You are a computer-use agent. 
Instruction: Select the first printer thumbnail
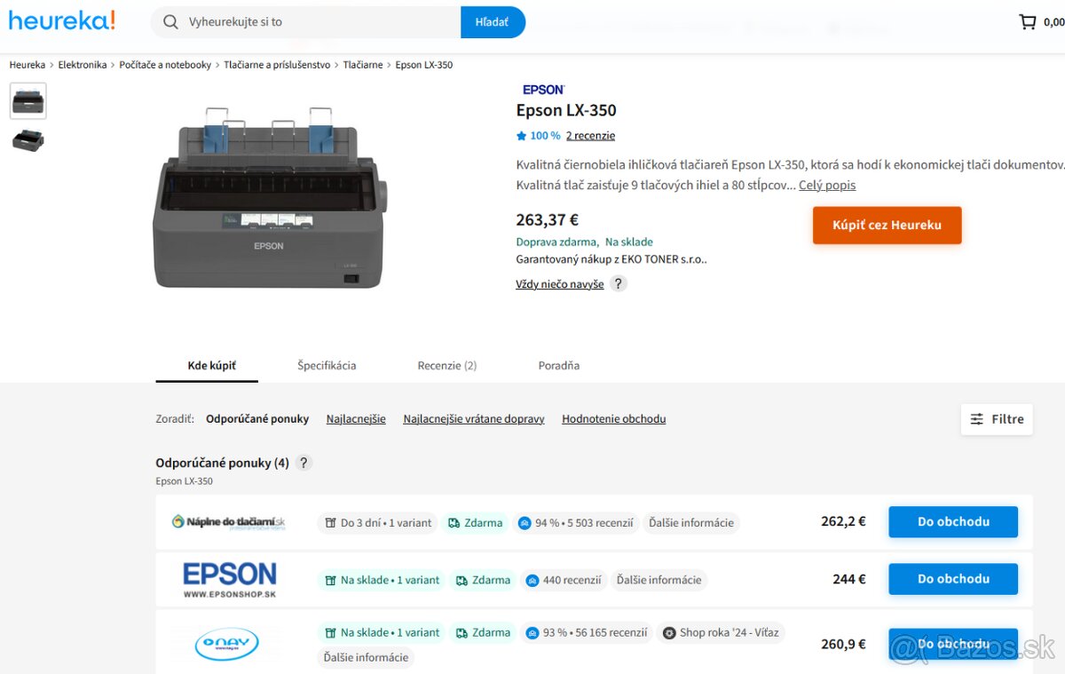(x=28, y=101)
